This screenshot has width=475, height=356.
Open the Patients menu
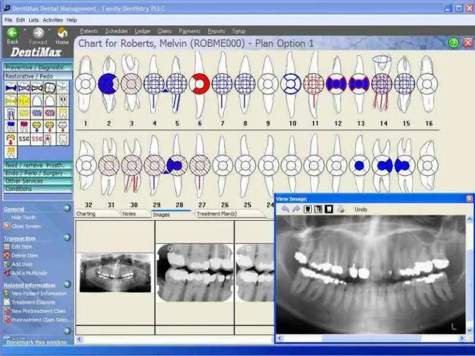point(89,31)
